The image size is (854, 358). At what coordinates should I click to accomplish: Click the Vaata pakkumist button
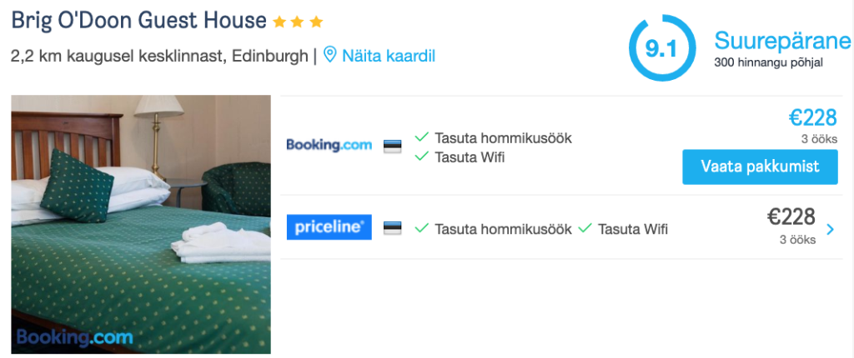pos(760,167)
